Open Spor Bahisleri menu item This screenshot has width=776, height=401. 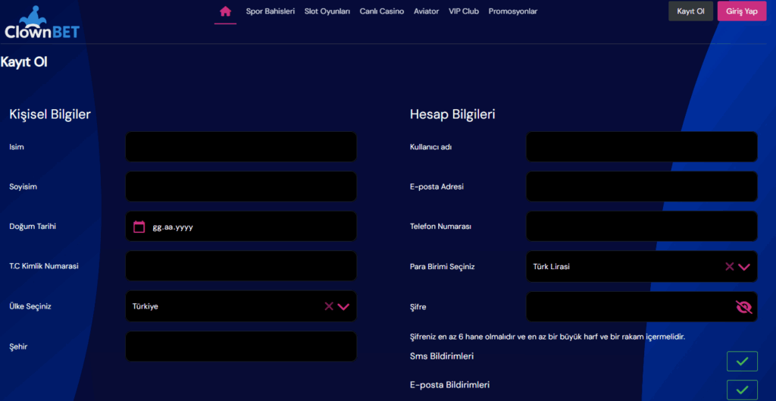(271, 11)
